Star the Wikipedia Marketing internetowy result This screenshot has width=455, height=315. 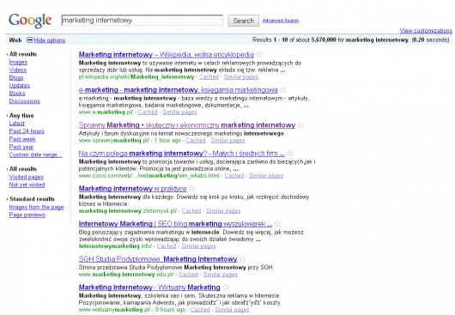pos(259,54)
